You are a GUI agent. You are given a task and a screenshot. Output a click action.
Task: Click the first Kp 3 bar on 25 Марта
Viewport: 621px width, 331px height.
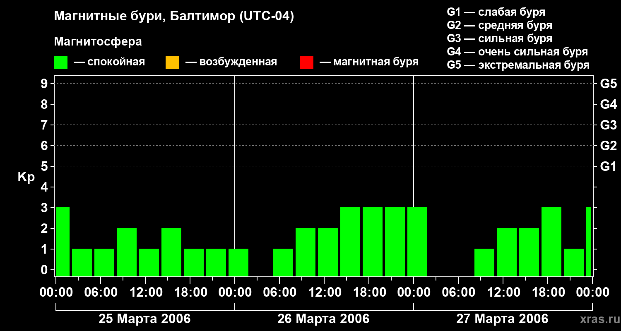63,242
